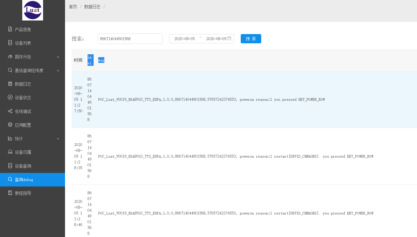This screenshot has height=237, width=417.
Task: Click the 产品信息 document icon
Action: 10,29
